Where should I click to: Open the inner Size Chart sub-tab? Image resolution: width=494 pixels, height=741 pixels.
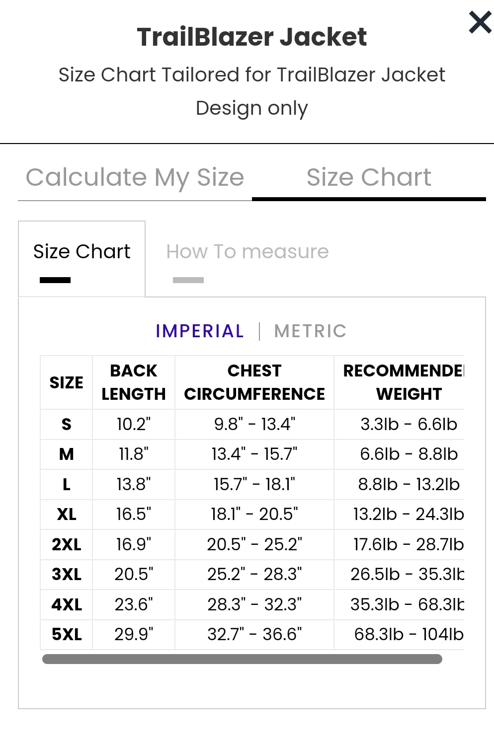[82, 252]
